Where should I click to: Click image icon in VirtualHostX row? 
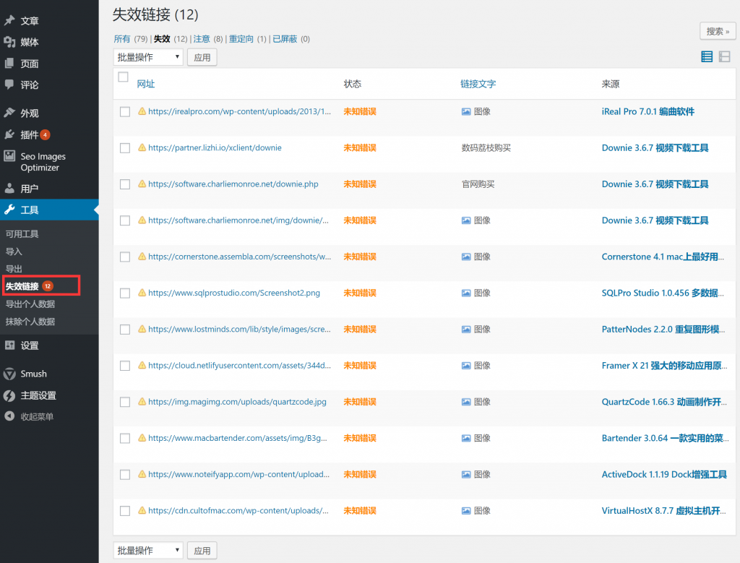pyautogui.click(x=466, y=511)
